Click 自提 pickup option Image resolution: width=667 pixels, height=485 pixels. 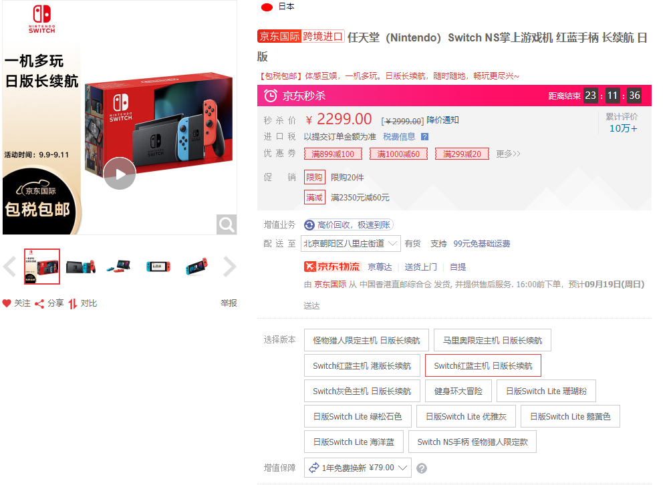(x=458, y=267)
